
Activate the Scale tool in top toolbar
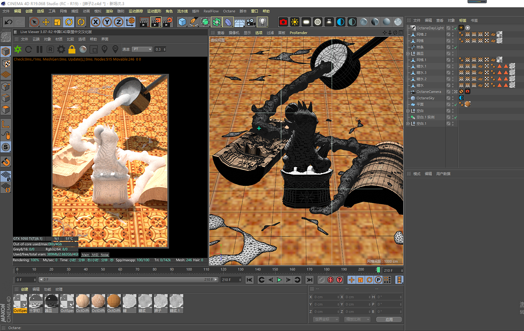click(57, 22)
